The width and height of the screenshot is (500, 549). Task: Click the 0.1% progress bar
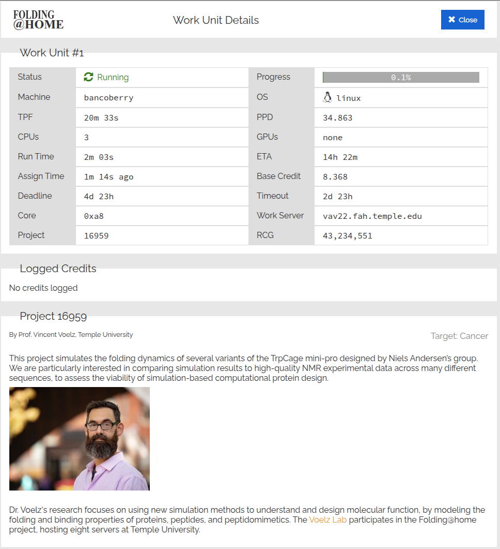pos(401,78)
